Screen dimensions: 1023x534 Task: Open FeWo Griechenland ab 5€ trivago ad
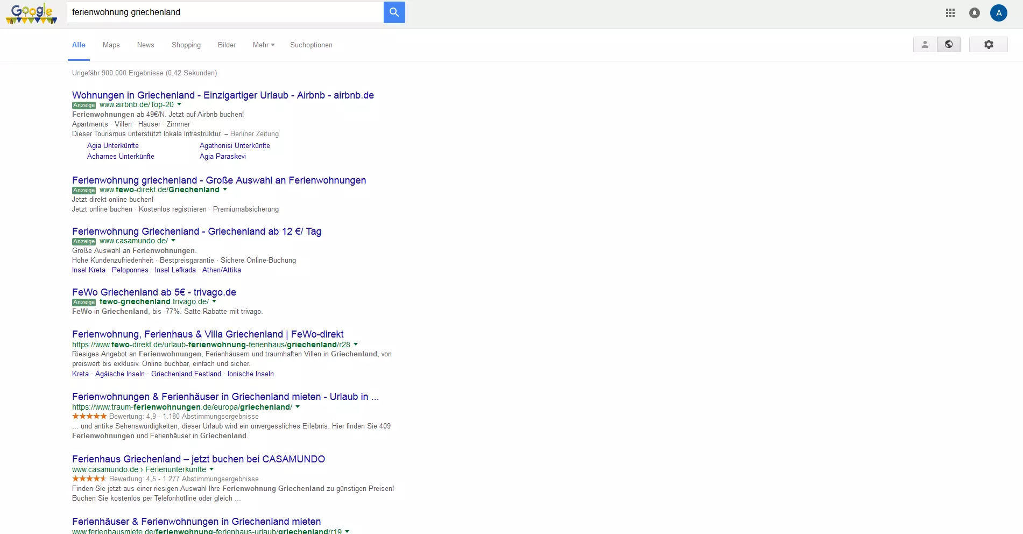154,292
